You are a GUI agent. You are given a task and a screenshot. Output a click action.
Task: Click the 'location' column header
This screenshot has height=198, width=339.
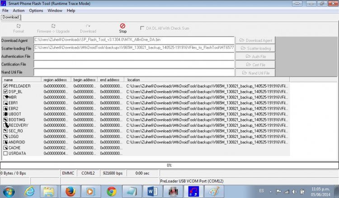[207, 80]
